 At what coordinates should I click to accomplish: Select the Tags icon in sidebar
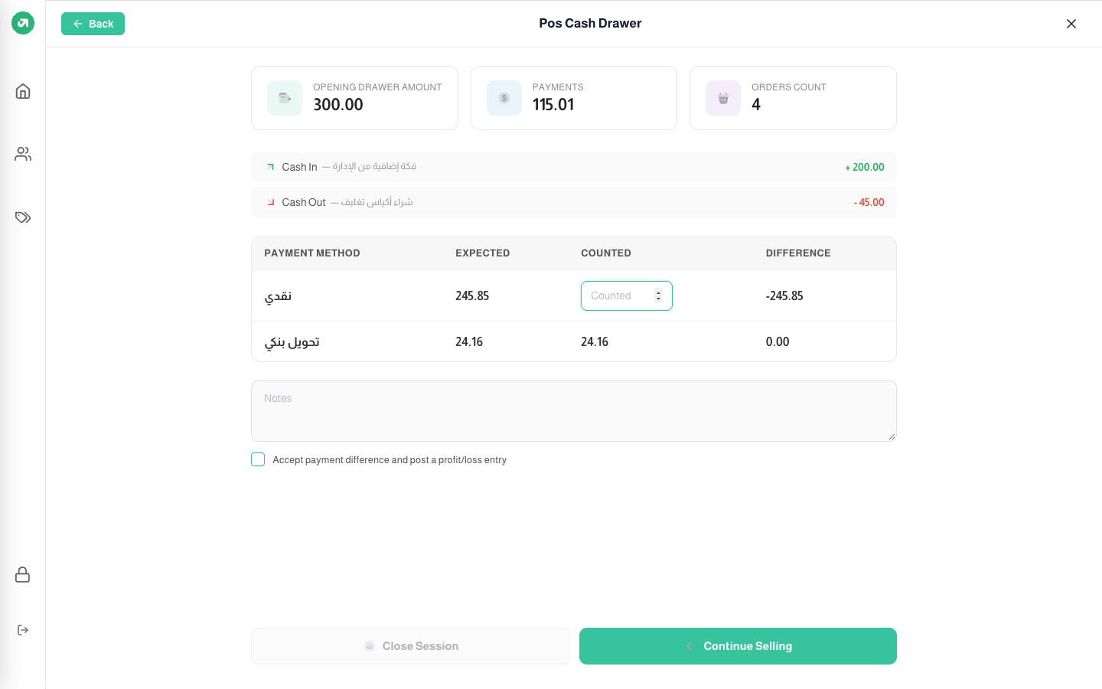tap(23, 217)
